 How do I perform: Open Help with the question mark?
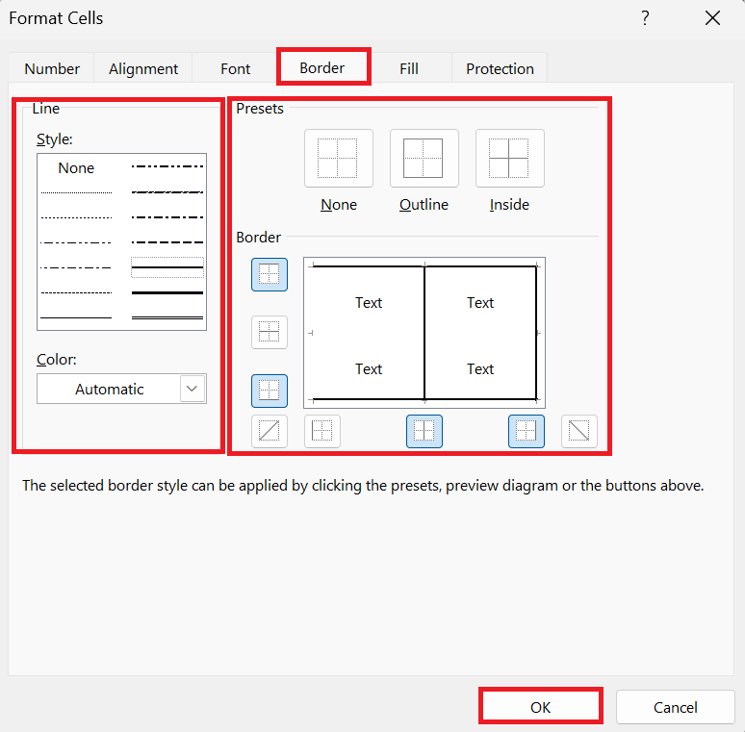[x=645, y=18]
